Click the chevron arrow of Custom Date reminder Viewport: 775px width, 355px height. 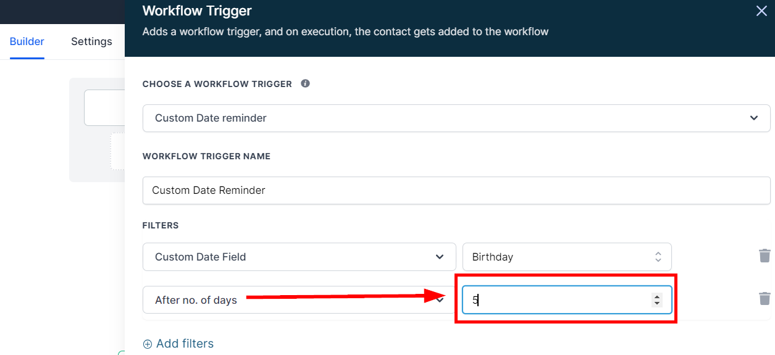[x=753, y=118]
